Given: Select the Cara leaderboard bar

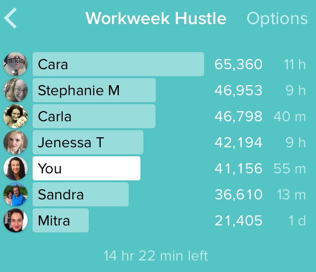Looking at the screenshot, I should tap(118, 64).
